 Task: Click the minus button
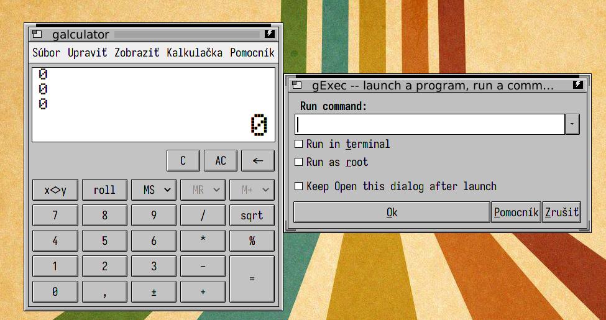(x=203, y=267)
